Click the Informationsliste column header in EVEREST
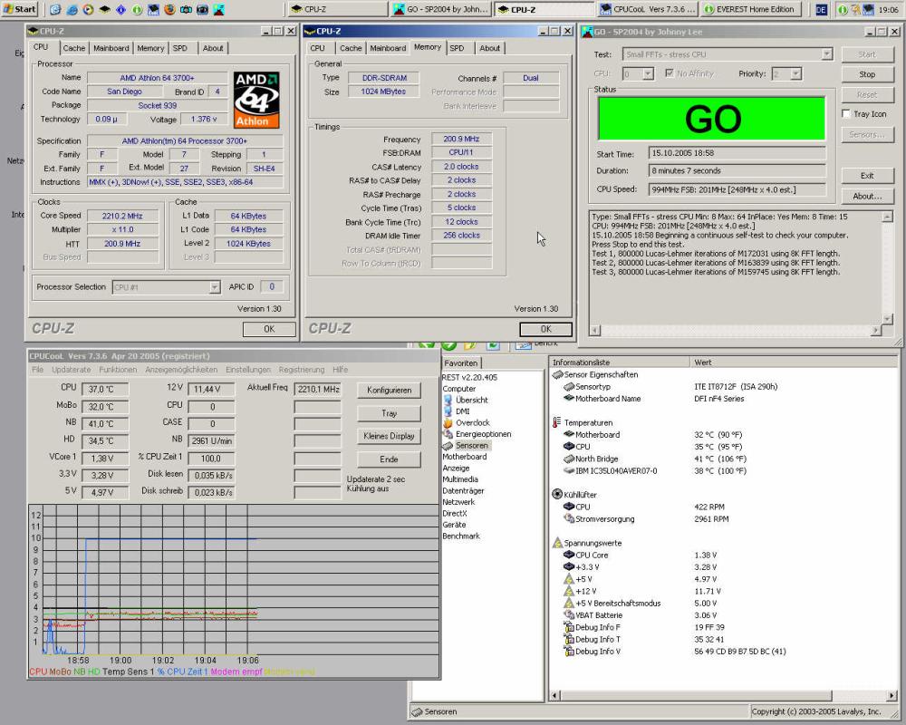 [619, 362]
